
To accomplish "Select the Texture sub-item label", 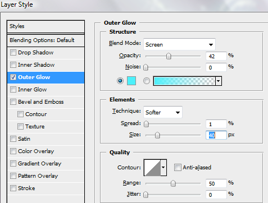I will [x=35, y=127].
